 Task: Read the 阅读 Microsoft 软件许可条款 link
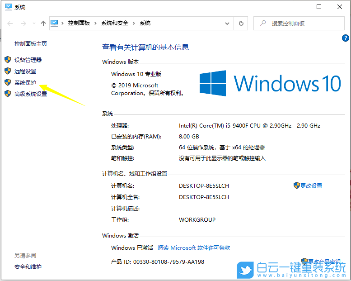pos(194,248)
